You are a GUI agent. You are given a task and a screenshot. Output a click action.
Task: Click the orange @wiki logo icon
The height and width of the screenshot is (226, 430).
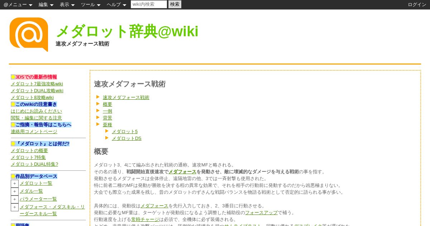[x=29, y=34]
